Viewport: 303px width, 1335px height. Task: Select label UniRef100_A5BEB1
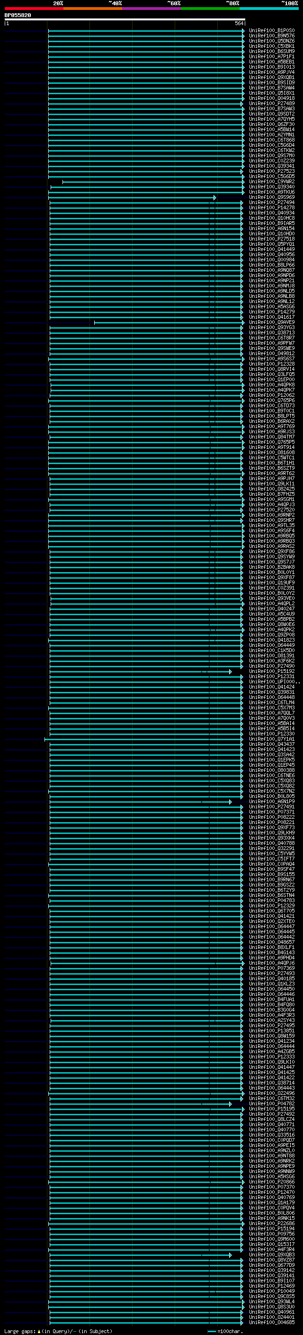271,62
